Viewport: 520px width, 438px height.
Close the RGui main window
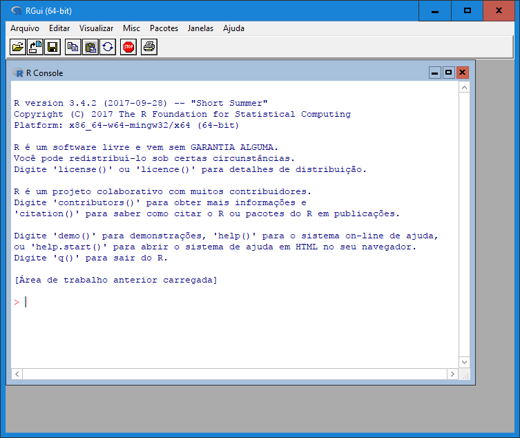pyautogui.click(x=499, y=10)
